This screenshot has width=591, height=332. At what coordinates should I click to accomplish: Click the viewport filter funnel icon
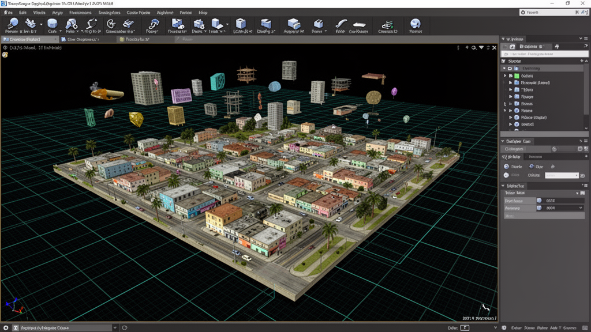pos(481,48)
